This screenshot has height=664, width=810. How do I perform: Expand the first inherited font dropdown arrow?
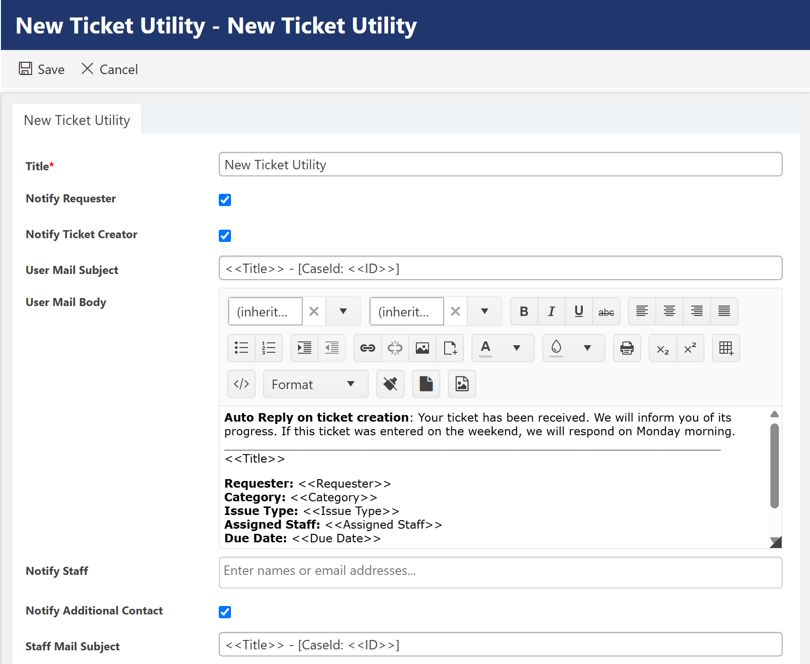pos(343,311)
